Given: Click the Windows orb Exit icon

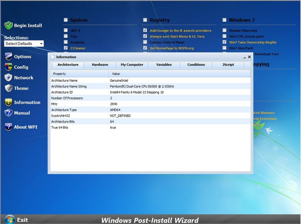Looking at the screenshot, I should point(10,219).
